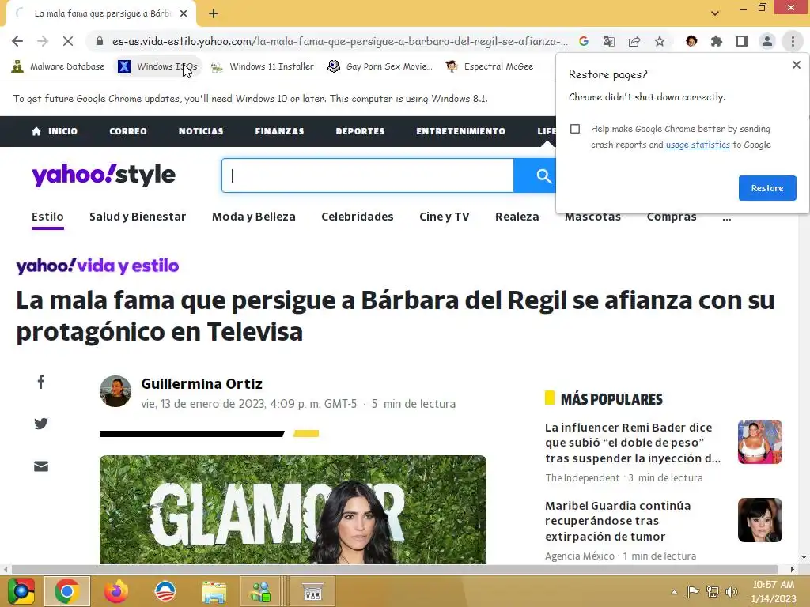810x607 pixels.
Task: Share this page icon
Action: 634,41
